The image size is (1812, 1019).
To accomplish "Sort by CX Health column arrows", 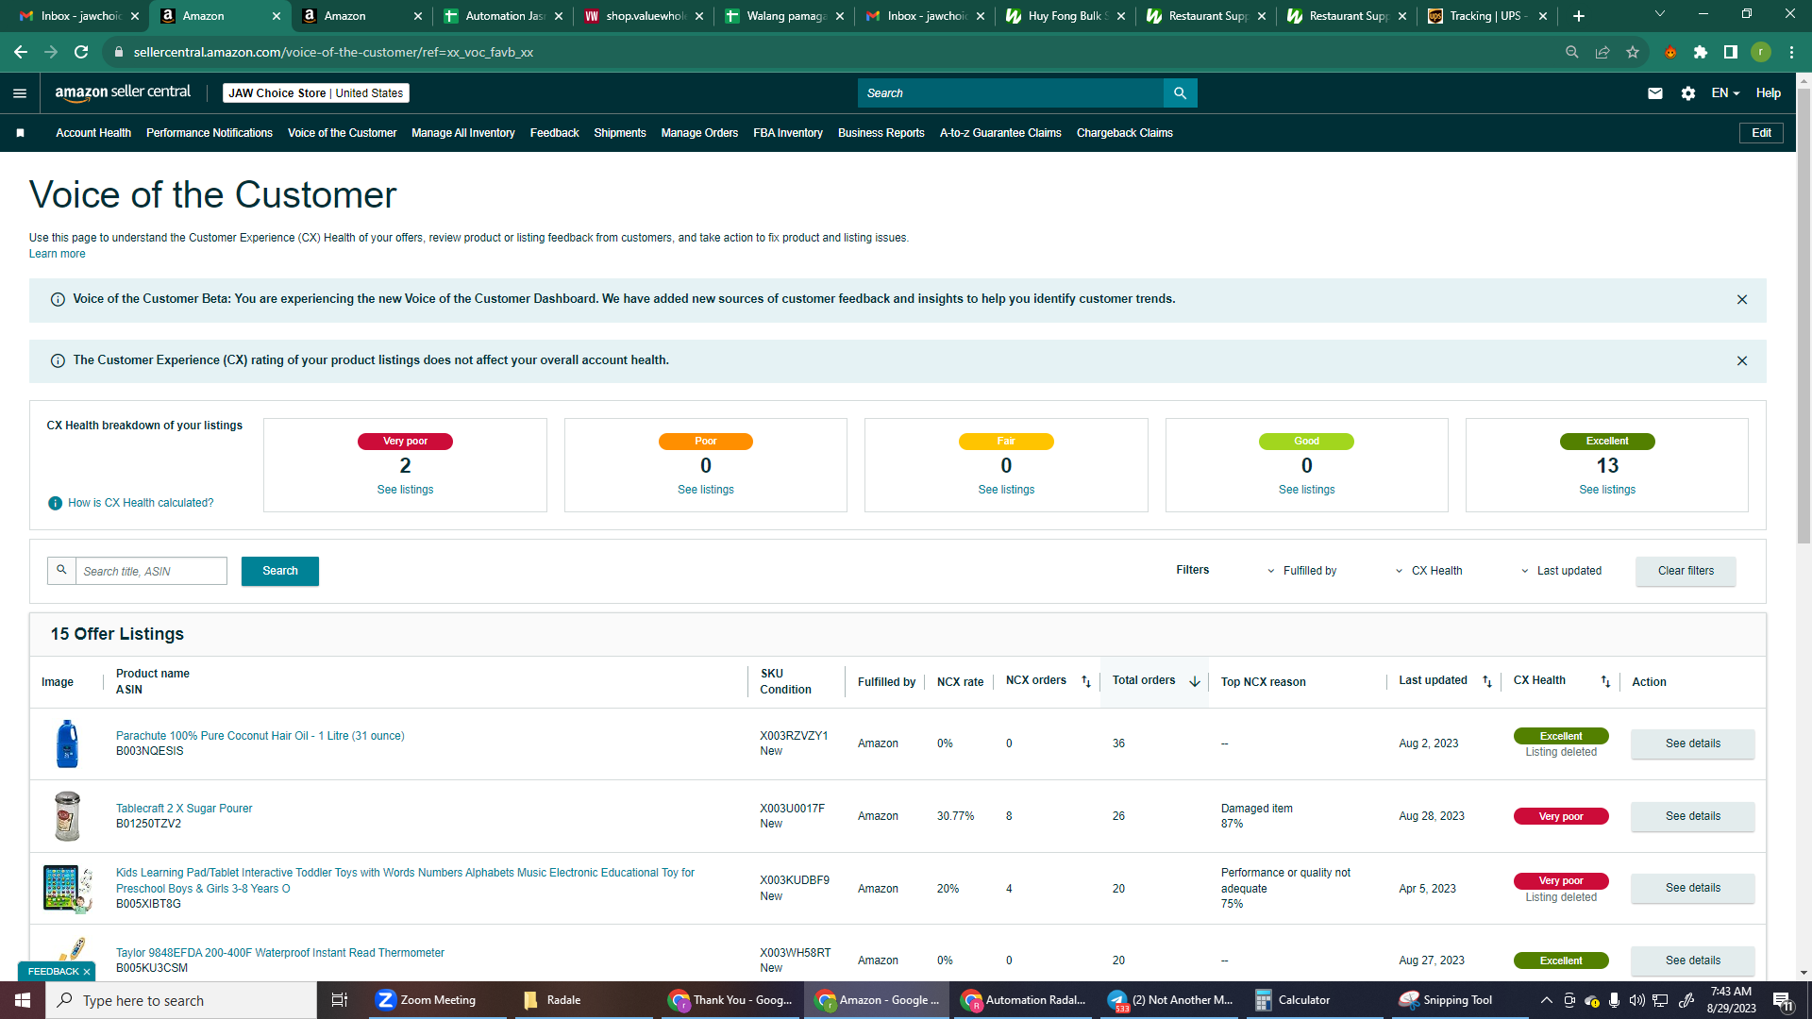I will point(1605,681).
